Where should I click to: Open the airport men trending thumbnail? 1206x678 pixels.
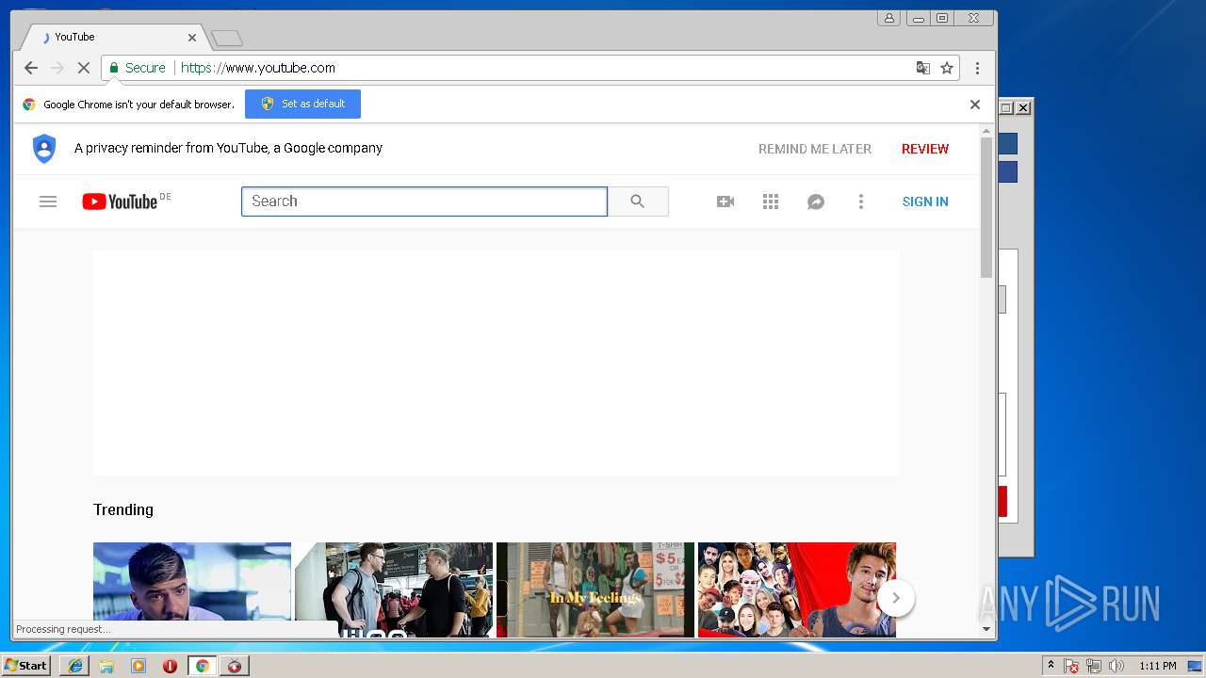click(x=394, y=589)
